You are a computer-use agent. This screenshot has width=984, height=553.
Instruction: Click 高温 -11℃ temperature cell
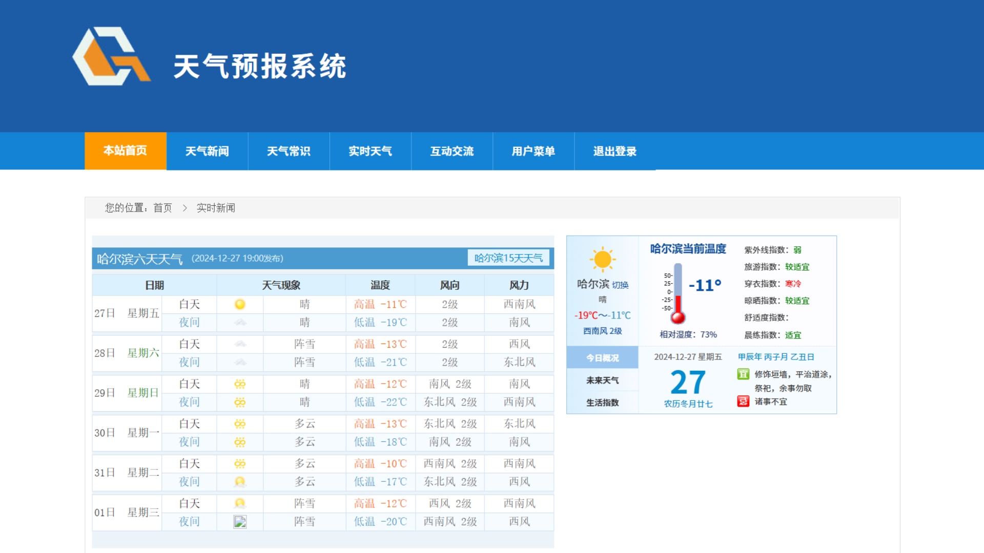tap(380, 305)
